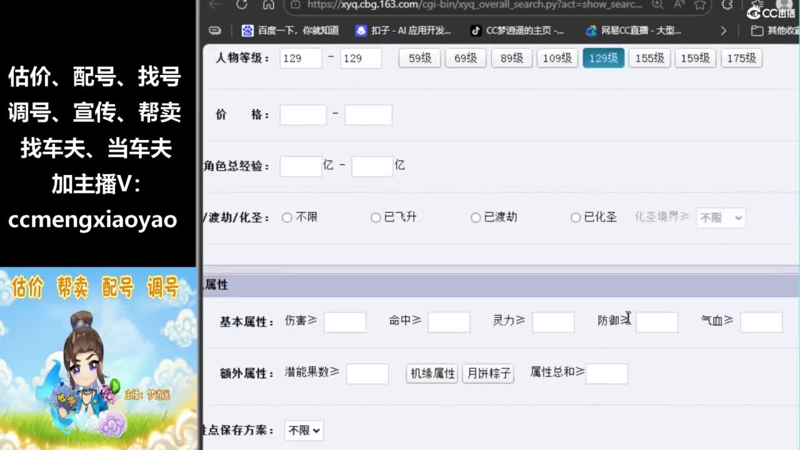
Task: Open the browser extensions puzzle icon
Action: (727, 5)
